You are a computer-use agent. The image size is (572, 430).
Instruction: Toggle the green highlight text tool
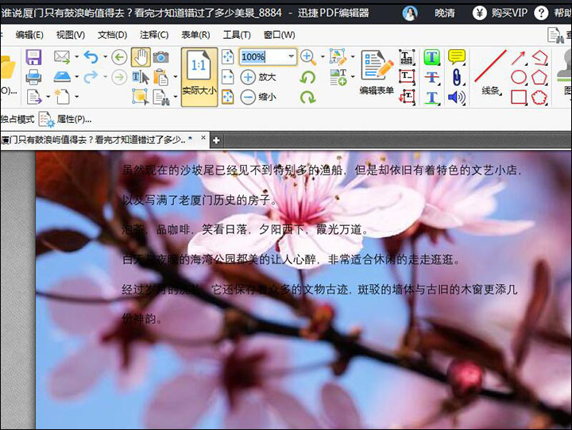pos(431,56)
